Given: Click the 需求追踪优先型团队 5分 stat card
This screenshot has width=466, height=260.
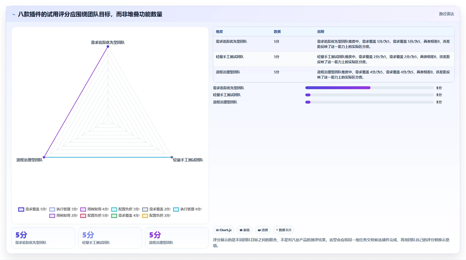Looking at the screenshot, I should (x=43, y=238).
